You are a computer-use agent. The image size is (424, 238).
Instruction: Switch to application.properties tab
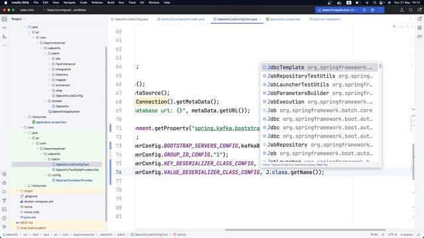tap(283, 19)
